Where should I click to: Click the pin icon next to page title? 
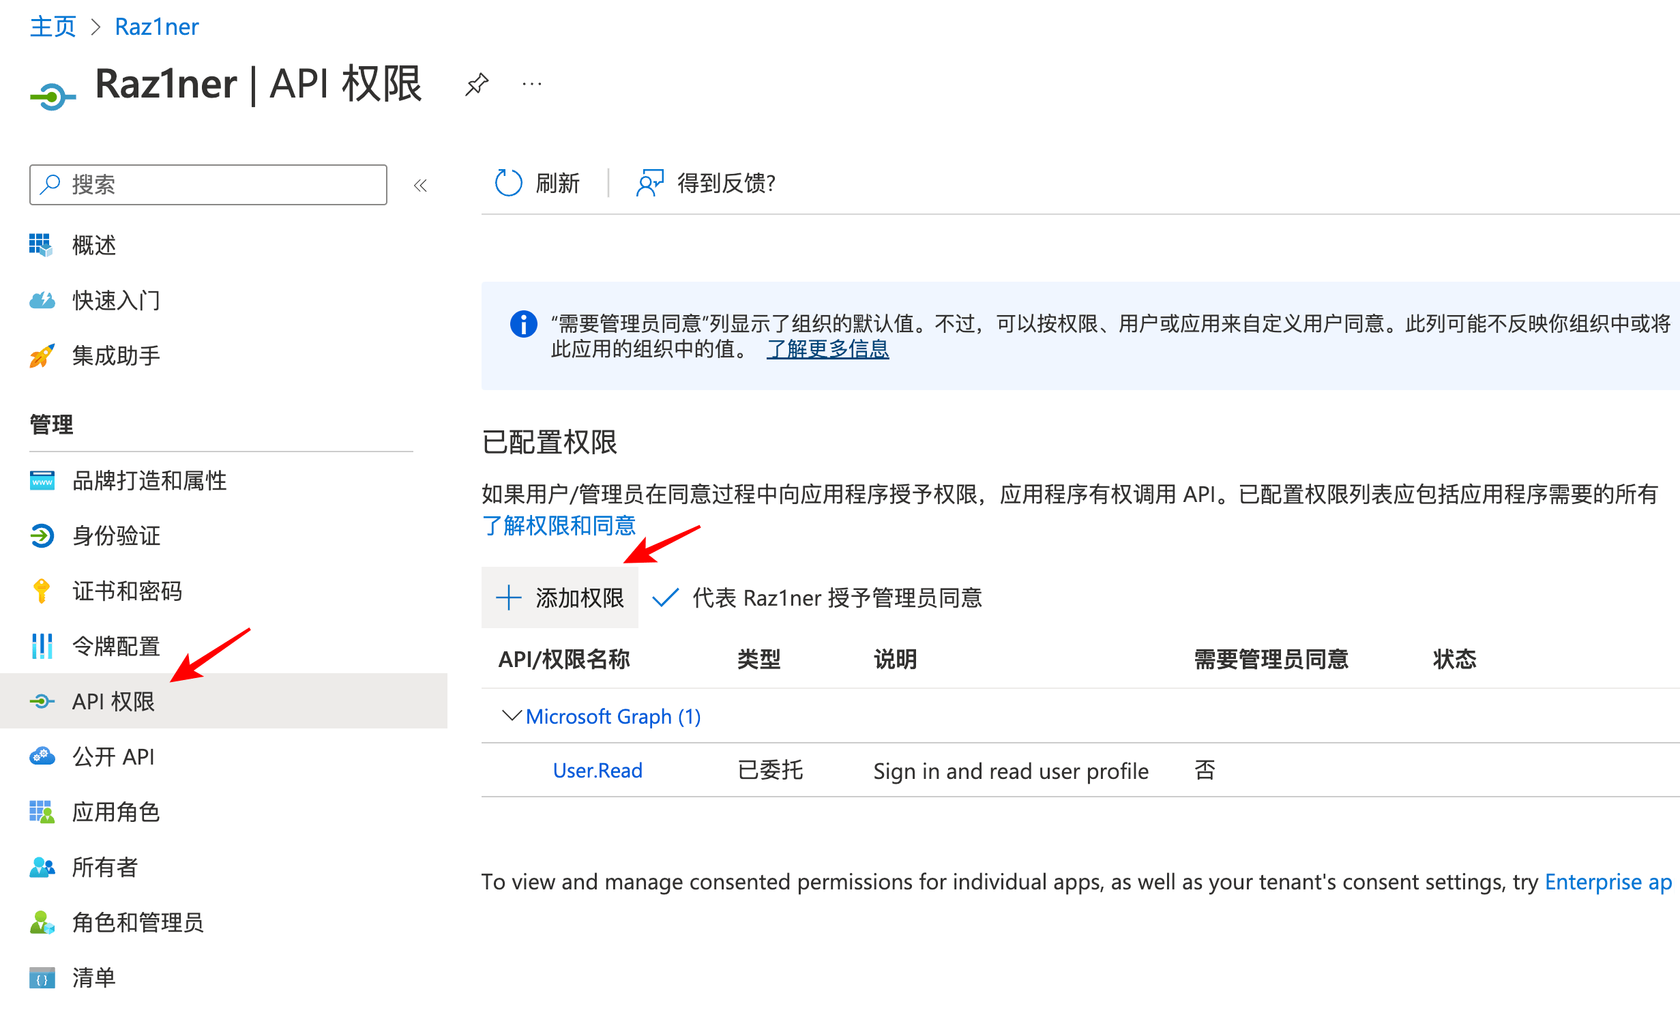(477, 84)
